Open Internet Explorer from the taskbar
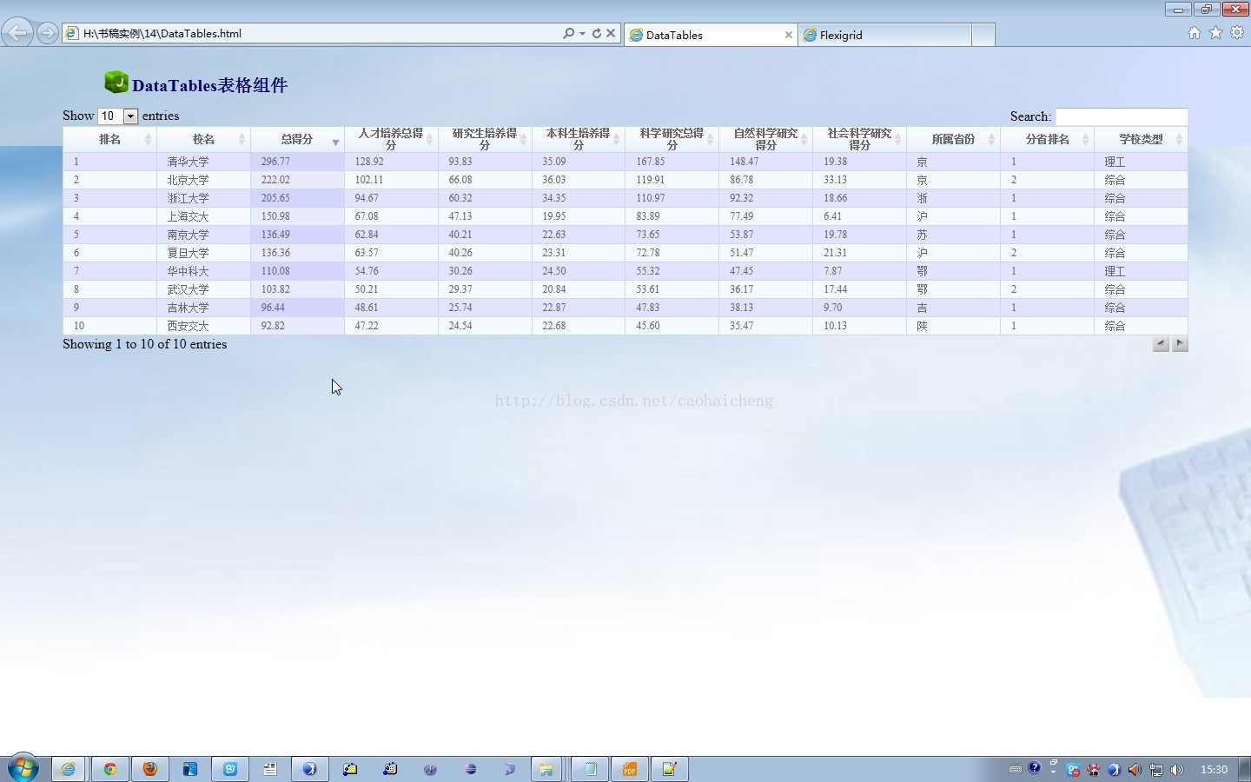 tap(68, 769)
